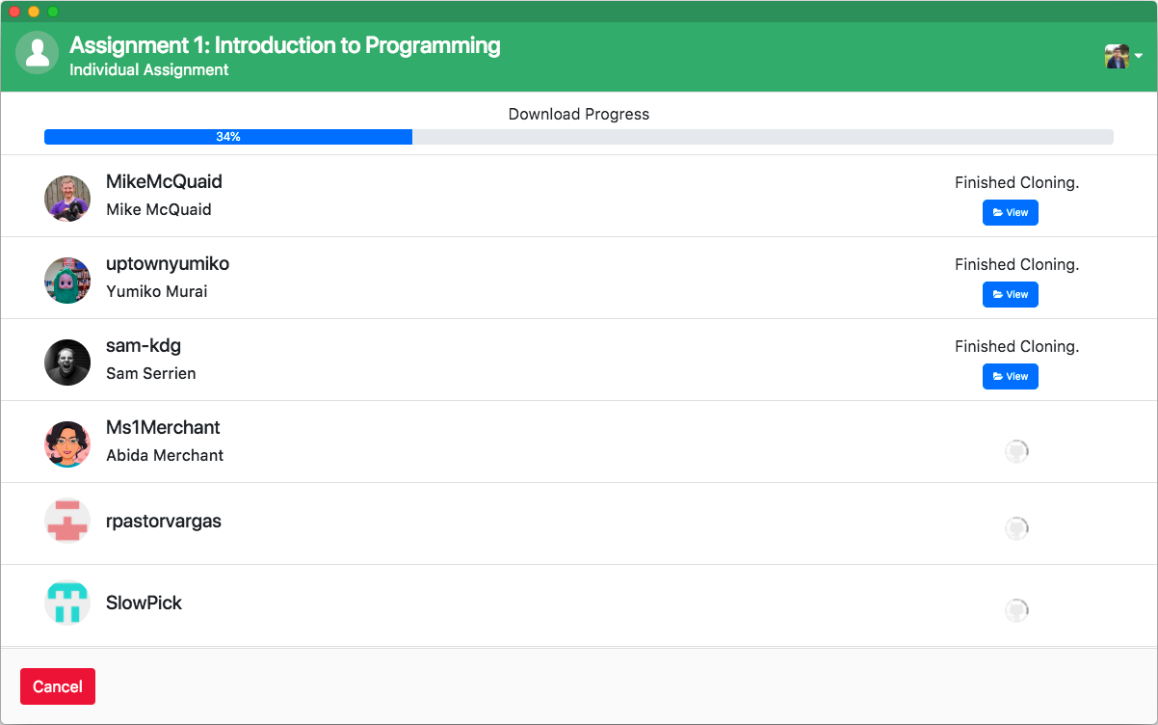
Task: Click rpastorvargas's pink identicon avatar
Action: tap(67, 522)
